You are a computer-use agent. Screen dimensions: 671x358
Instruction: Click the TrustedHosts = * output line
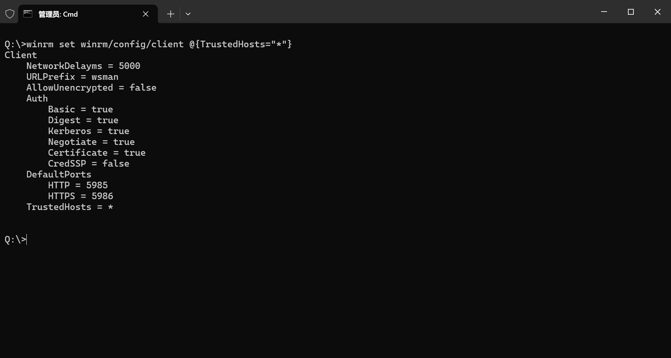70,207
